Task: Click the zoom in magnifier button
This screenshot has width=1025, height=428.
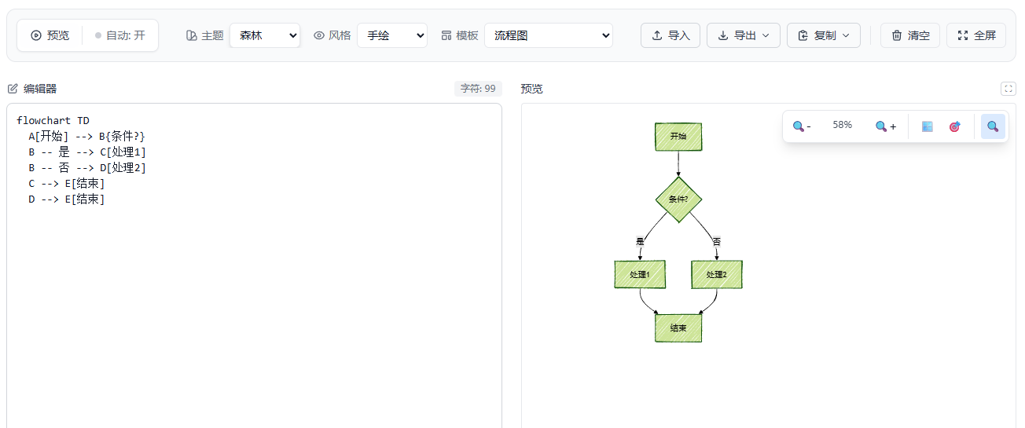Action: (x=886, y=126)
